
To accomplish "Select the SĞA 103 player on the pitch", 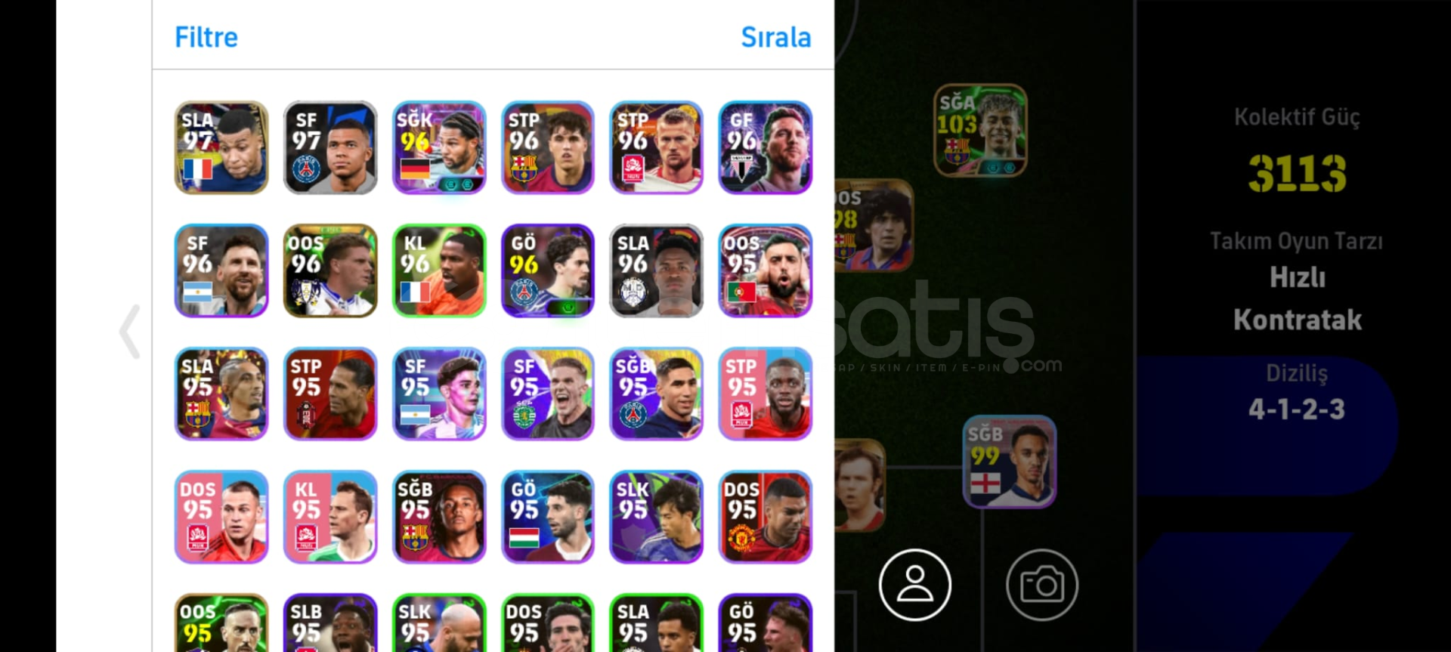I will 980,131.
